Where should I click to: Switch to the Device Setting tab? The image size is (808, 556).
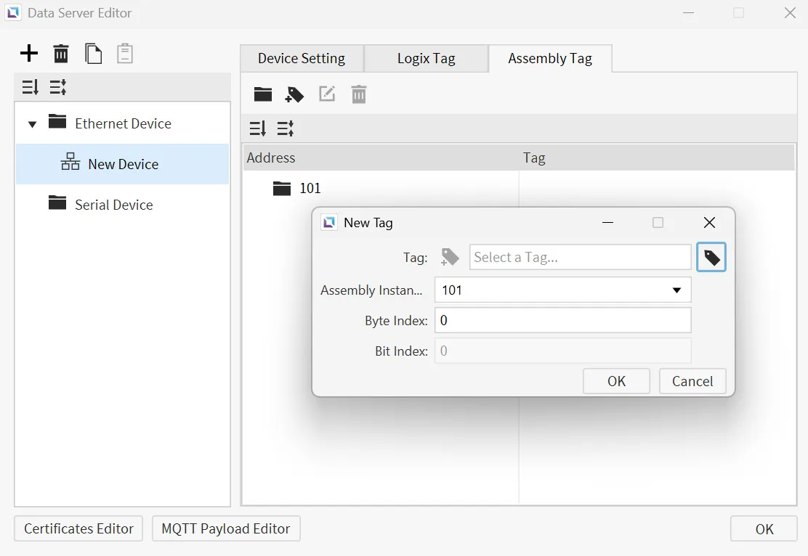point(302,59)
